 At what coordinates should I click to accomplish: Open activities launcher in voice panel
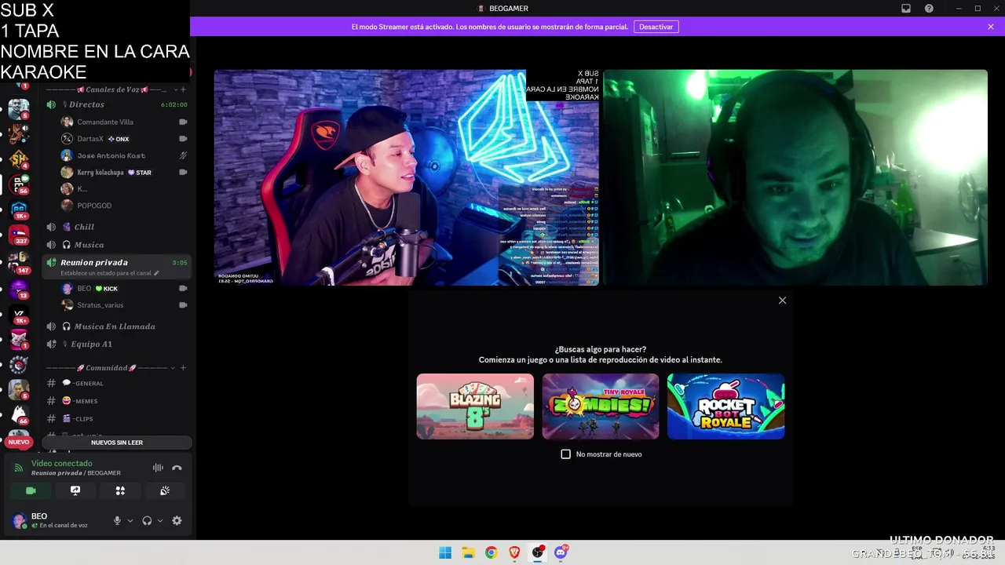point(120,490)
